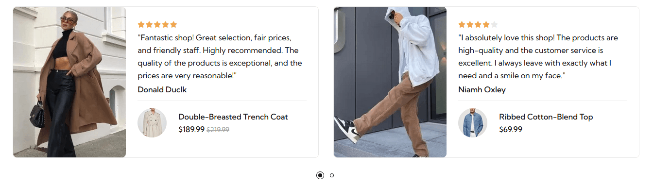654x188 pixels.
Task: Click the first star in Niamh Oxley's rating
Action: (x=462, y=24)
